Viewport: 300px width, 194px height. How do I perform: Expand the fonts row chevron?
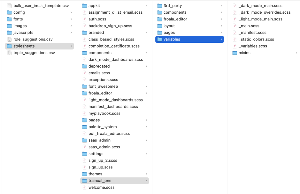pos(71,19)
